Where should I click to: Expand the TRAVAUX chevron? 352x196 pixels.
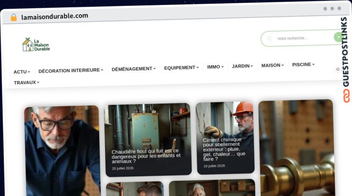38,82
